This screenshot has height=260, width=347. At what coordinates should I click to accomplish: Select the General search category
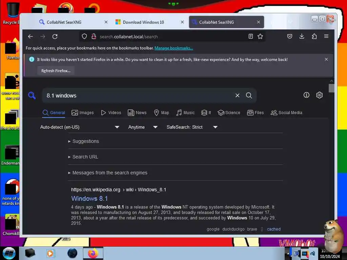click(54, 113)
